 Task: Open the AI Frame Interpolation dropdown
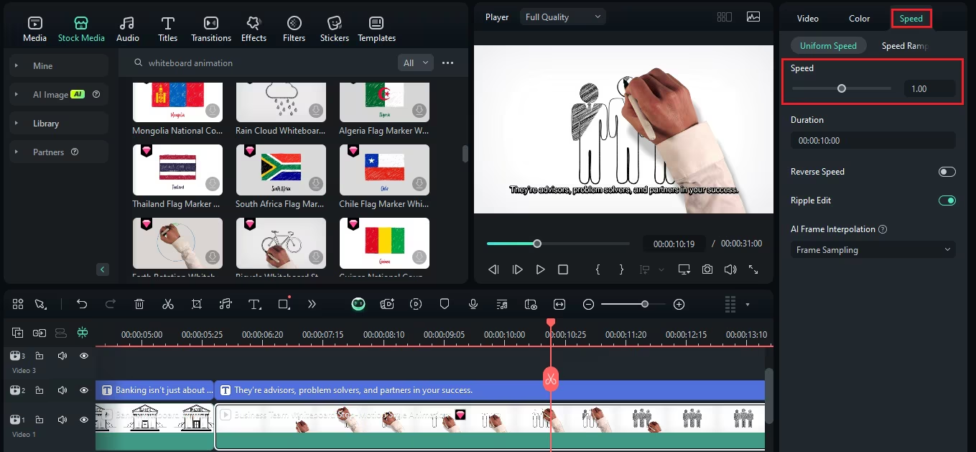pyautogui.click(x=873, y=249)
